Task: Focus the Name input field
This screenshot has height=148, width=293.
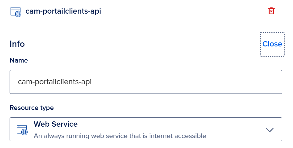Action: pyautogui.click(x=146, y=82)
